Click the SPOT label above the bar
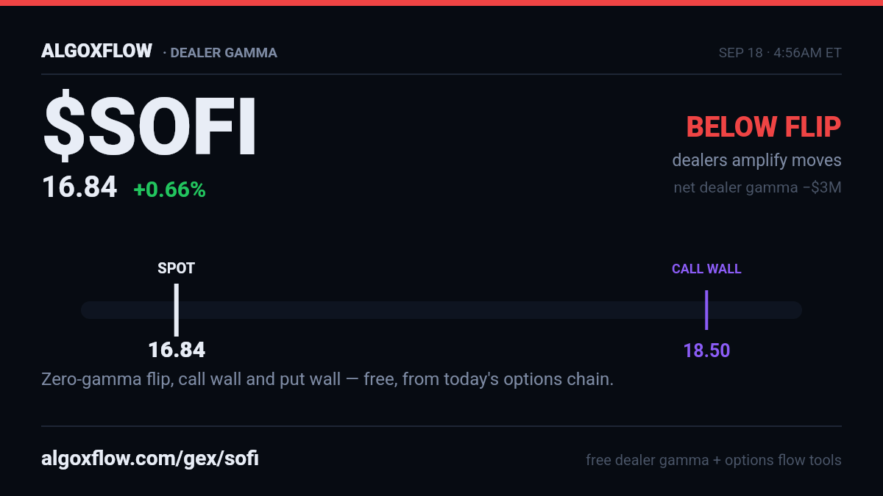Screen dimensions: 883x496 coord(176,268)
